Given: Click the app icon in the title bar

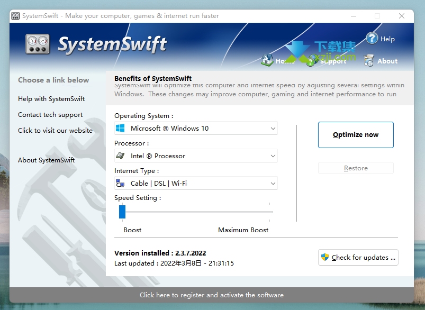Looking at the screenshot, I should pyautogui.click(x=15, y=16).
